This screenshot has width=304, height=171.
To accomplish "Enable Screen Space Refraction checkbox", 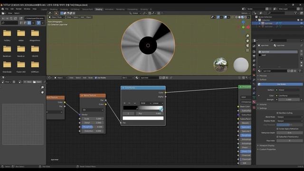I will point(277,129).
